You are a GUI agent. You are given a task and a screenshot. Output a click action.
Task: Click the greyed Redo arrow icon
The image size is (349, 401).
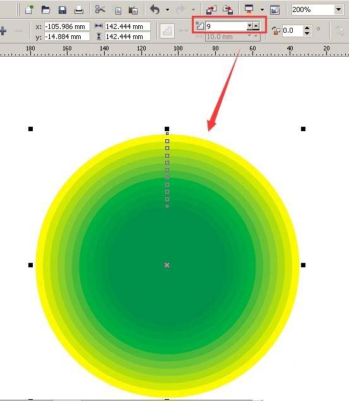point(180,9)
